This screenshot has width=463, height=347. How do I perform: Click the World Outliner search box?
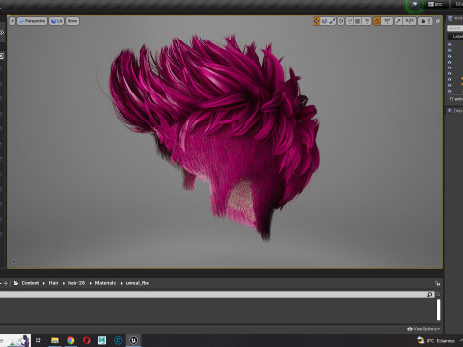[x=455, y=28]
